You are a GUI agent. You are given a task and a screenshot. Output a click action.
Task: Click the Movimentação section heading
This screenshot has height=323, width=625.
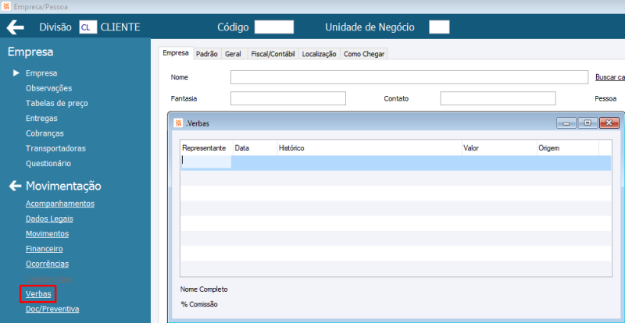63,186
